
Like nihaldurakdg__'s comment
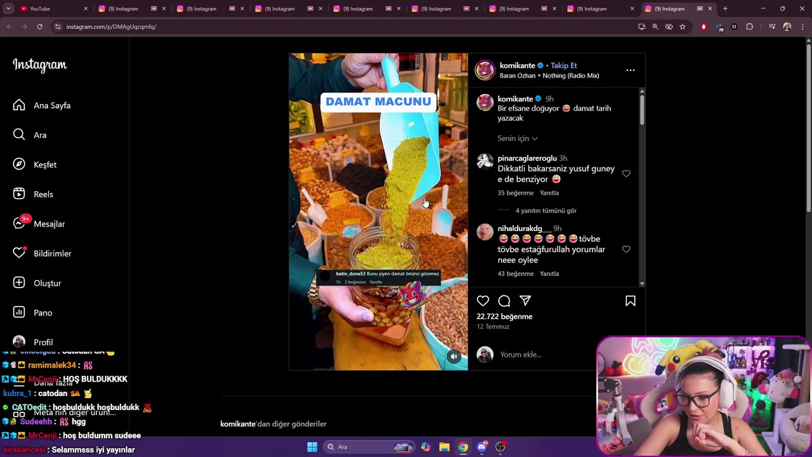coord(626,249)
